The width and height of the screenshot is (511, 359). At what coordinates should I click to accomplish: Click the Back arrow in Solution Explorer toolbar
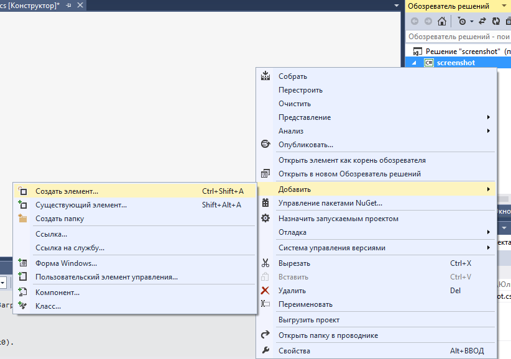point(415,21)
